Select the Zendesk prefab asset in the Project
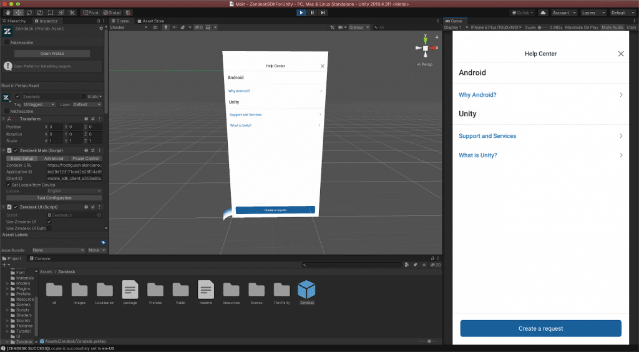Screen dimensions: 639x352 click(306, 290)
